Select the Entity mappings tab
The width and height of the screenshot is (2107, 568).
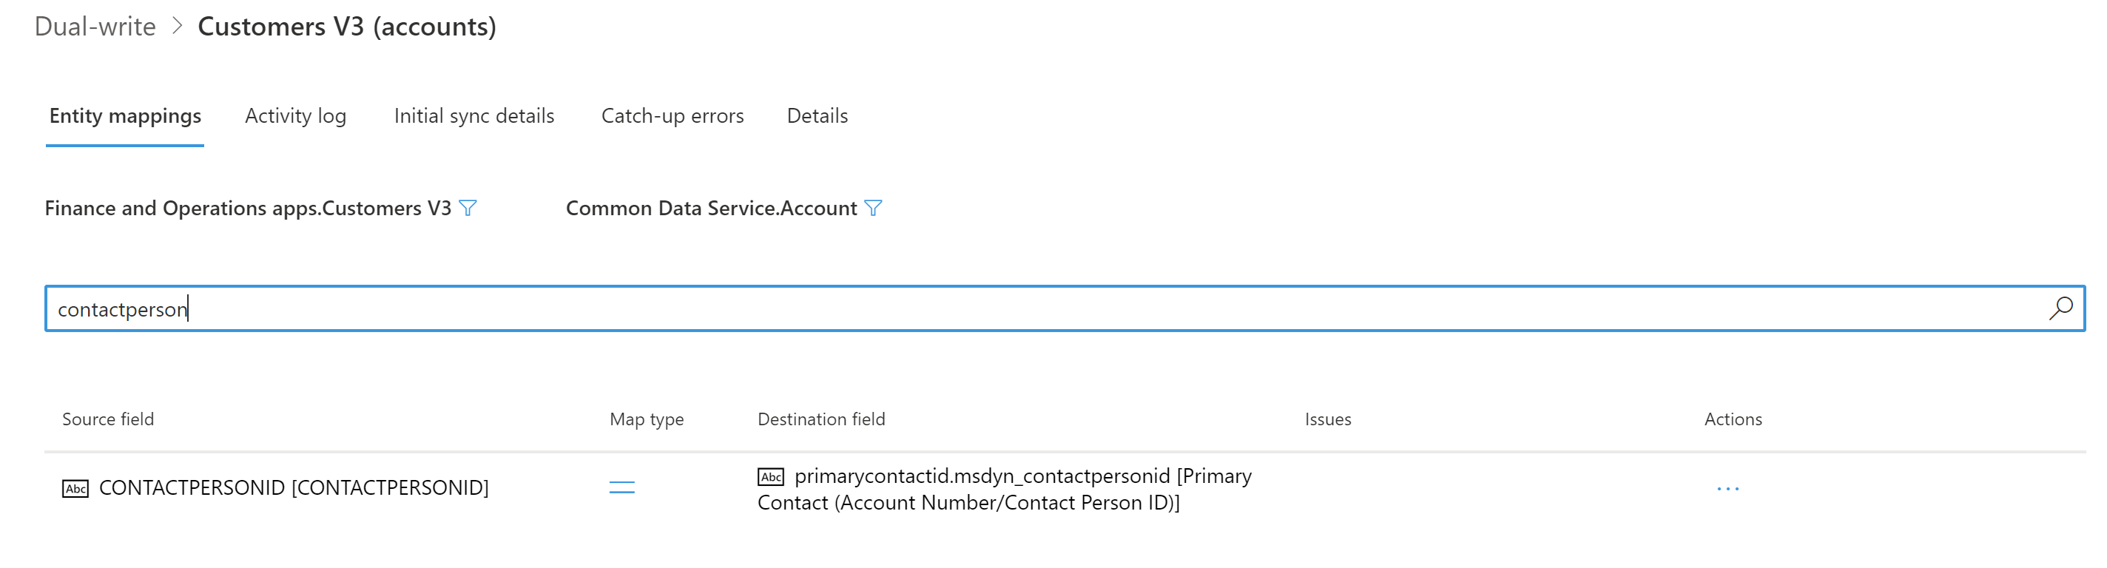click(124, 116)
